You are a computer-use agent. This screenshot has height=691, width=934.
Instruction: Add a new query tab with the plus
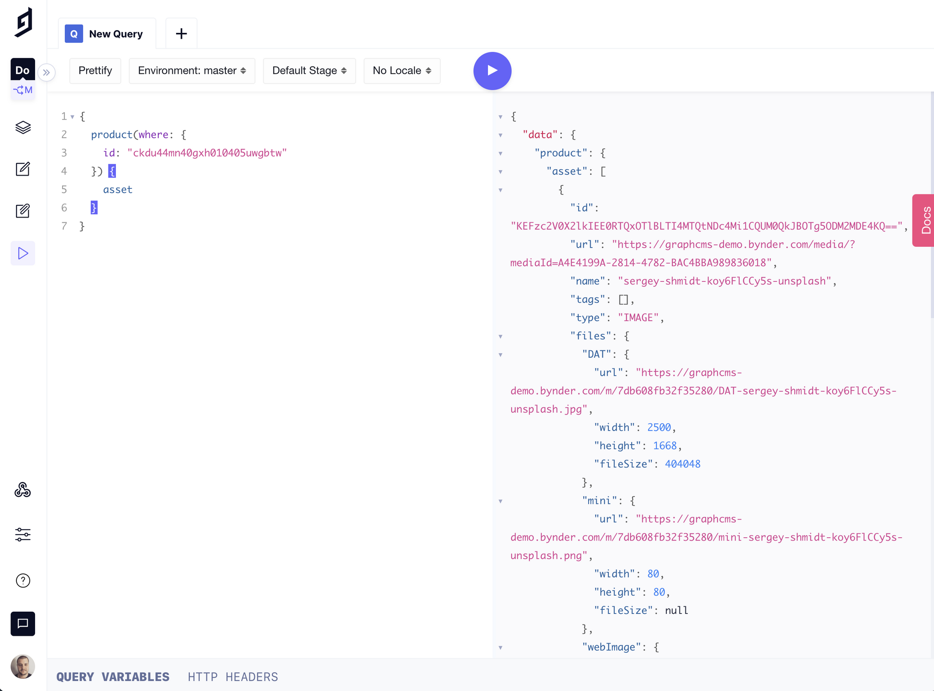click(181, 34)
